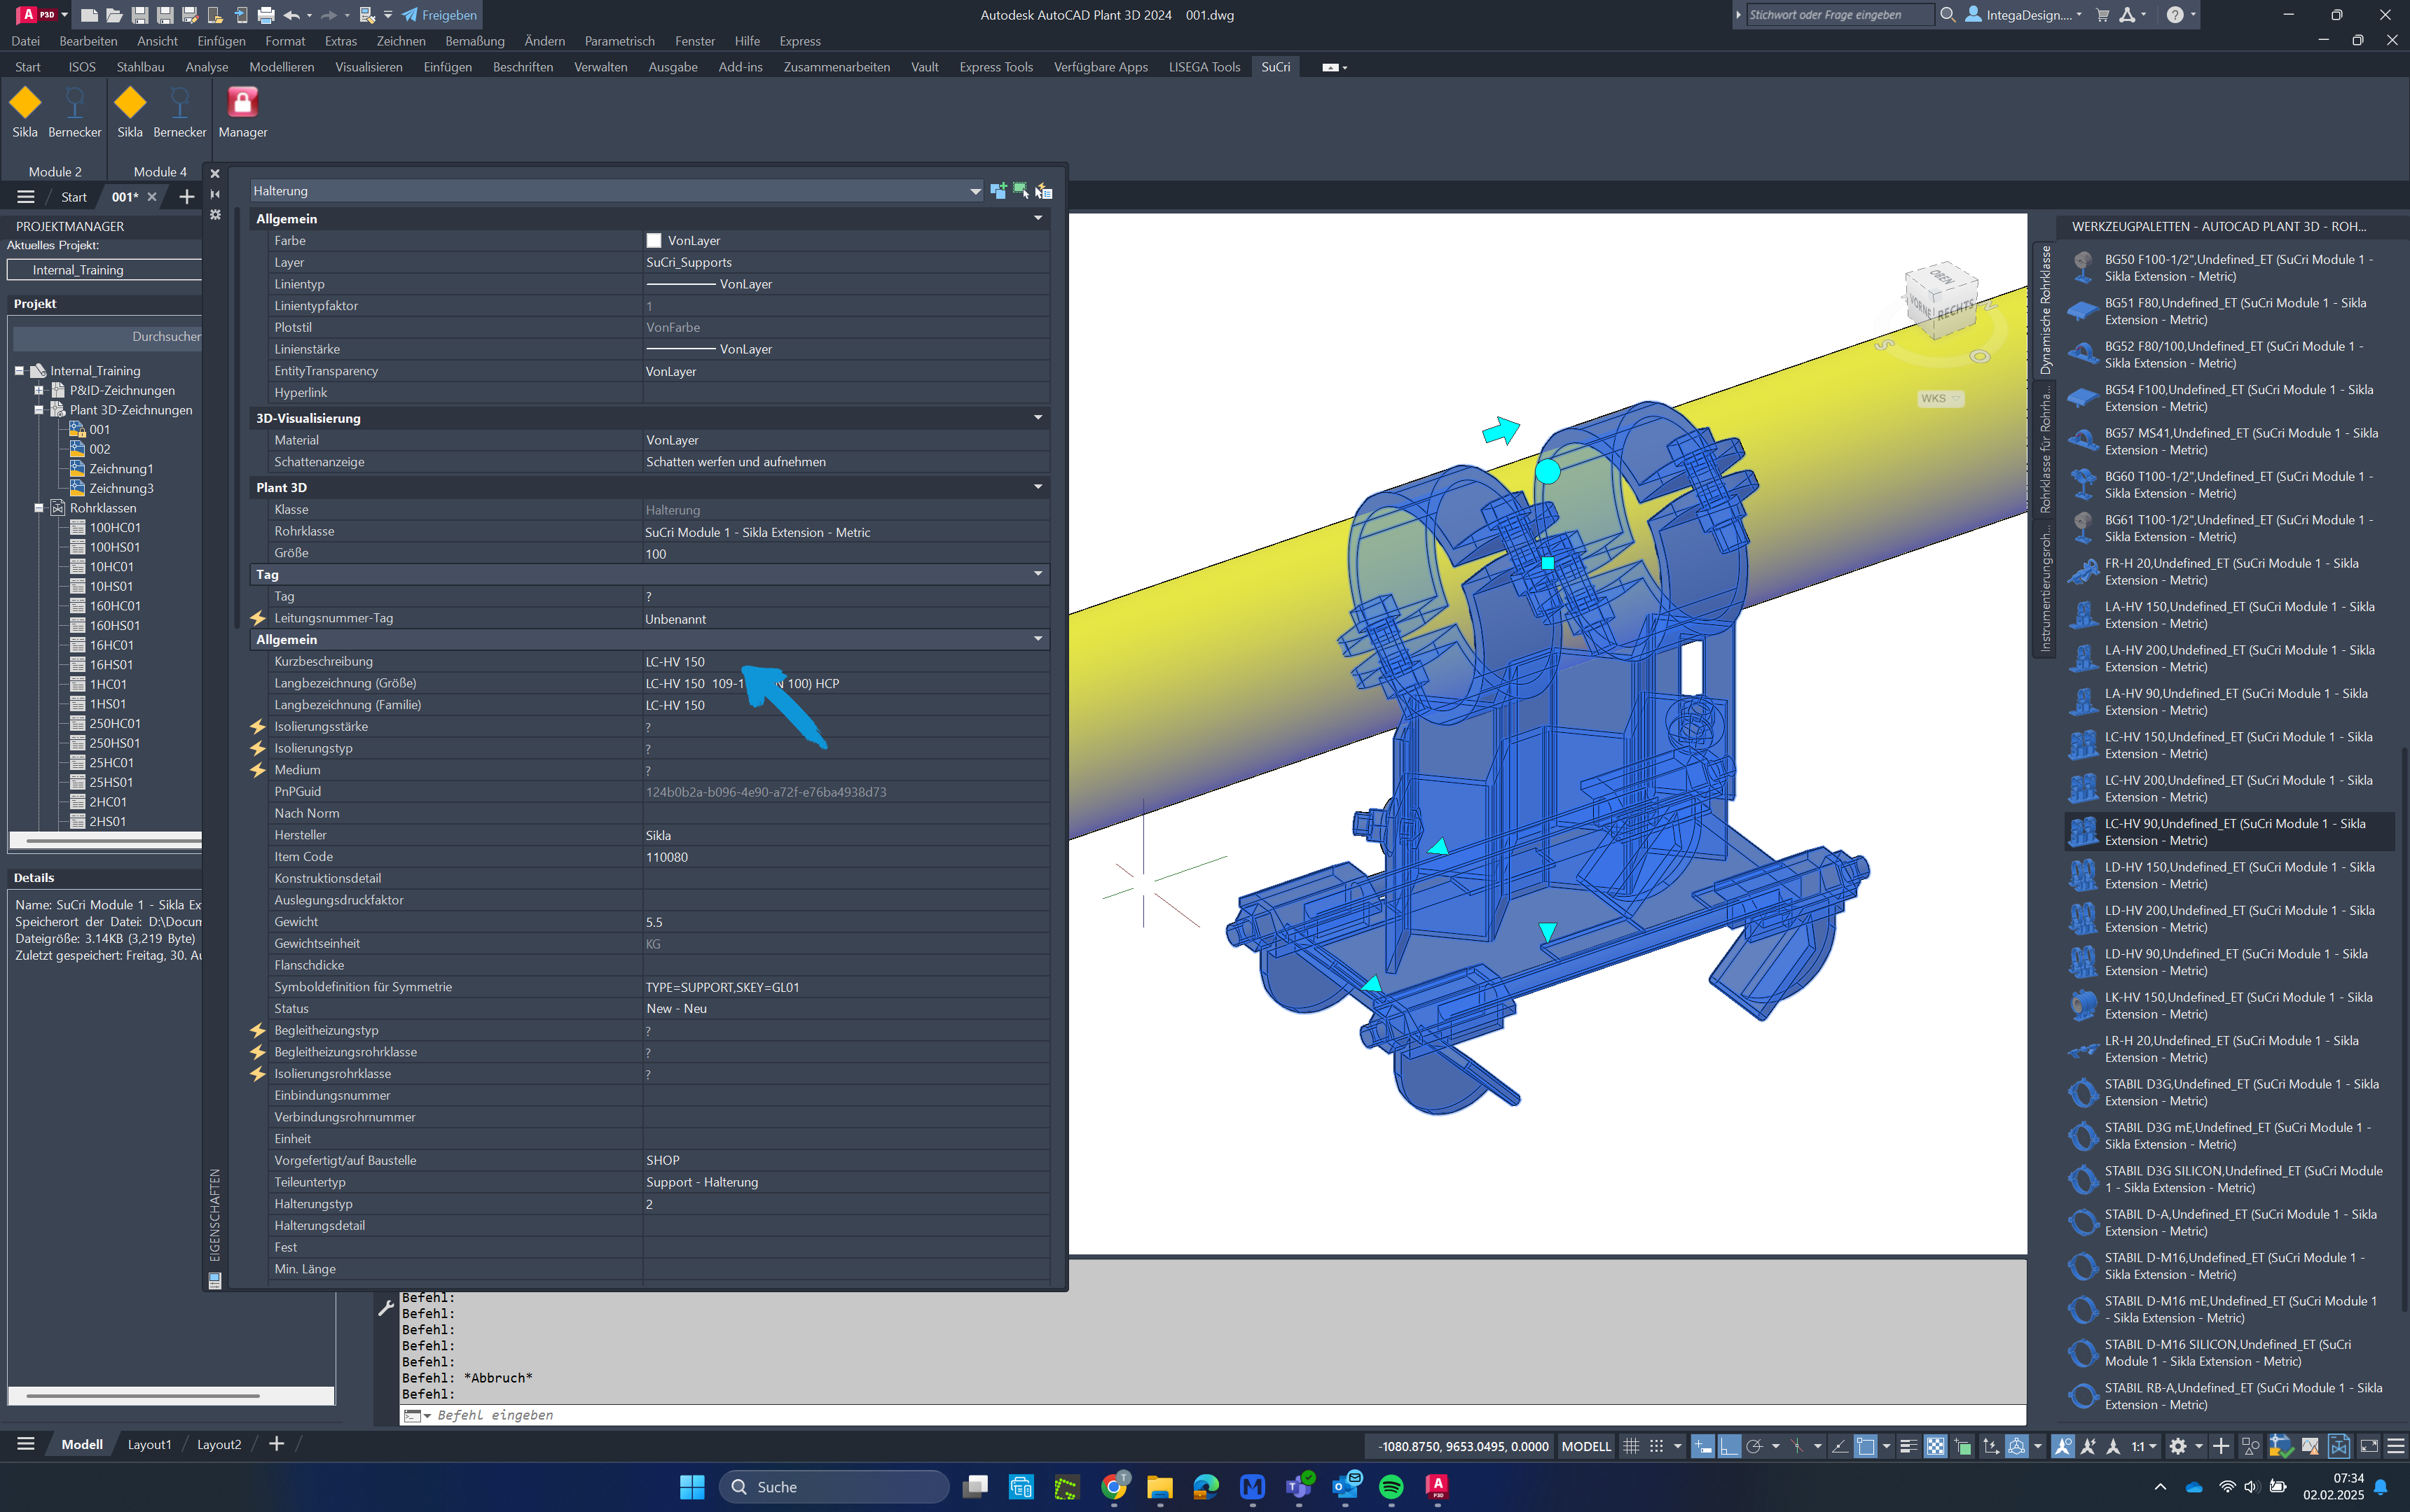Click Freigeben share button

[441, 15]
